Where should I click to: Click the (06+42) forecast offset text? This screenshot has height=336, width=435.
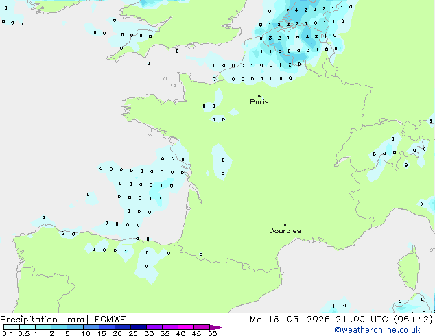(x=413, y=320)
